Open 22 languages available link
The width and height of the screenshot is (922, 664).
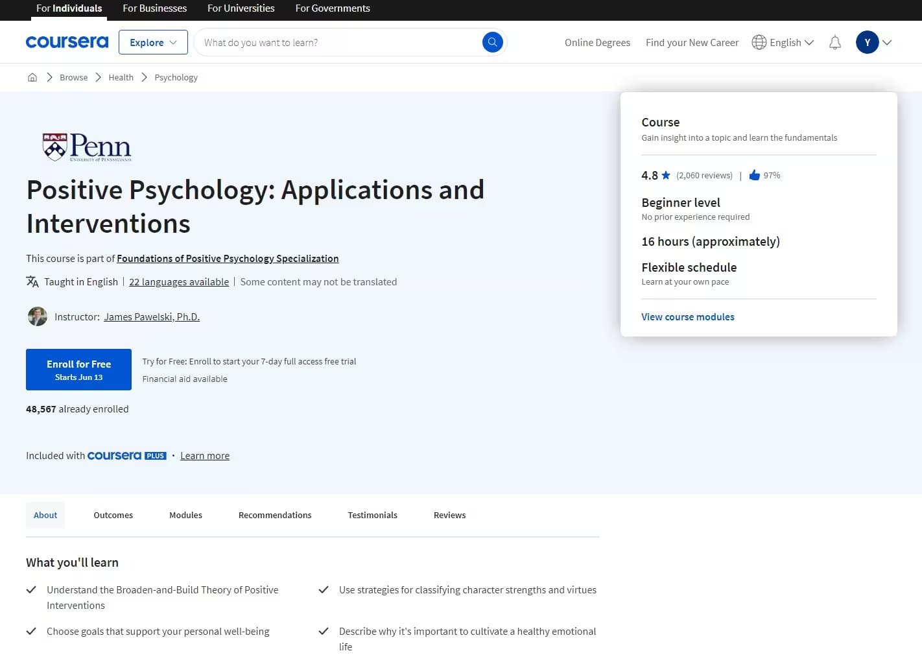(x=179, y=281)
